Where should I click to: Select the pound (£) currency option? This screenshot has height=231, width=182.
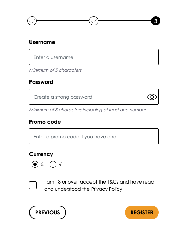click(x=35, y=164)
